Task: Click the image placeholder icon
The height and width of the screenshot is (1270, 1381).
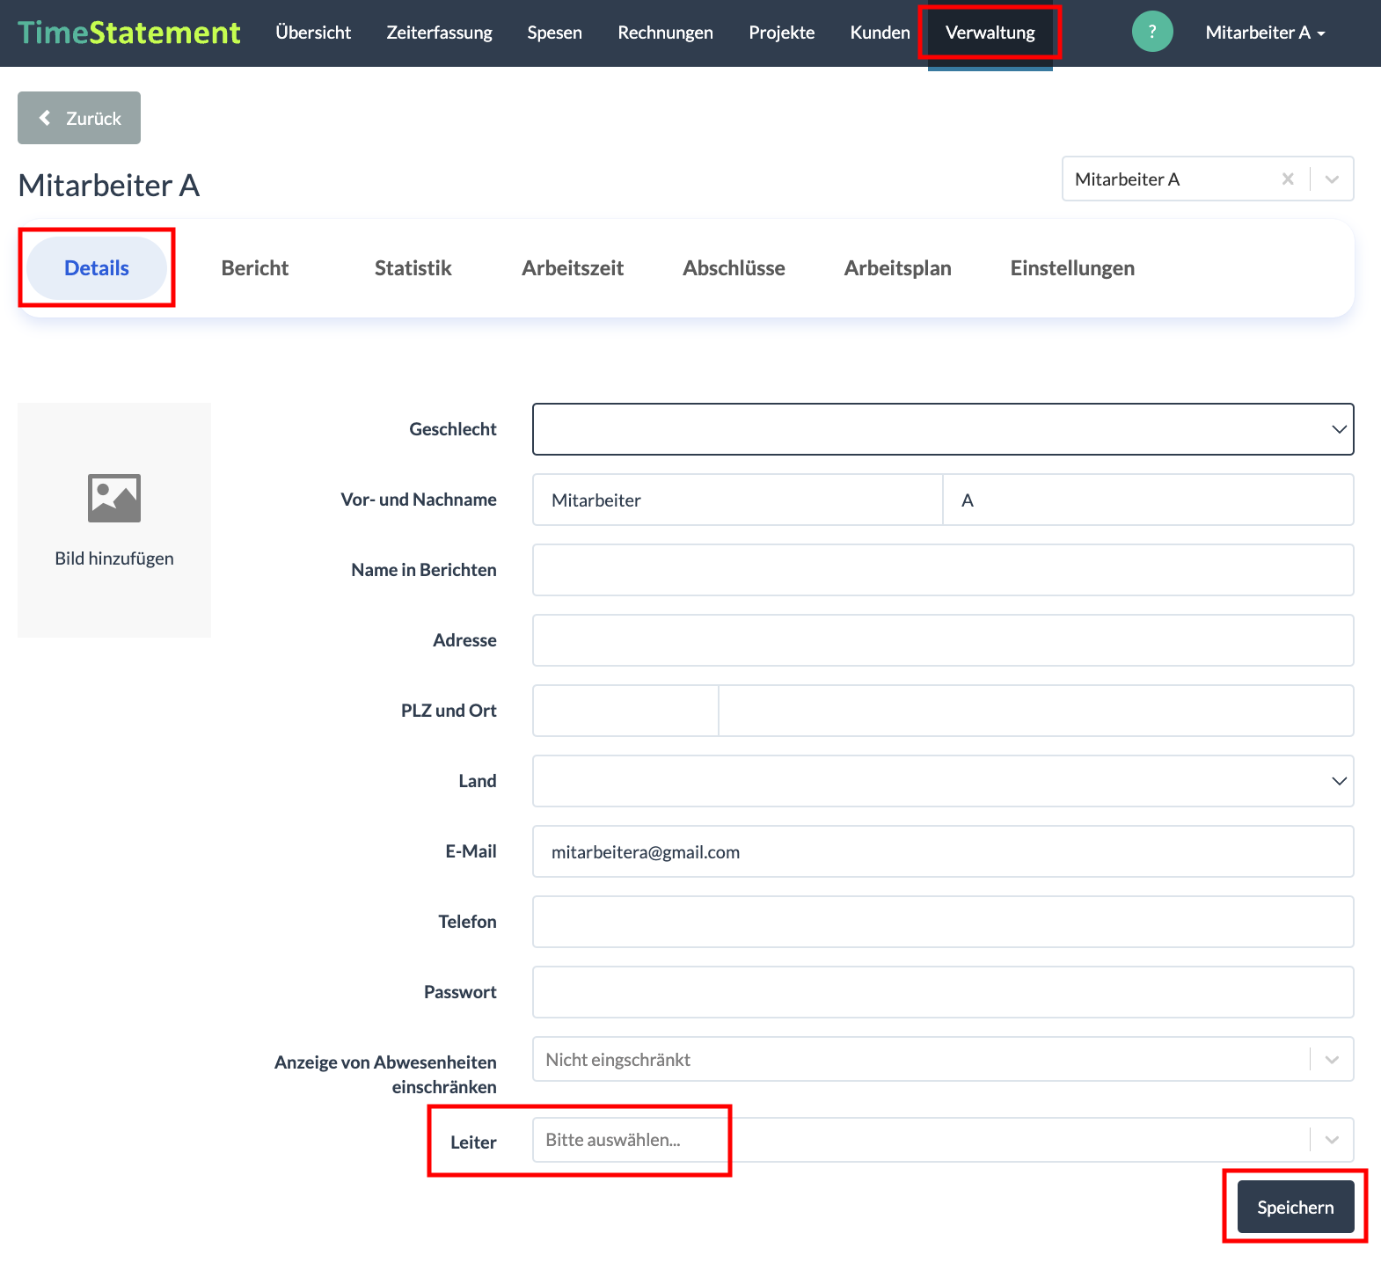Action: click(x=114, y=498)
